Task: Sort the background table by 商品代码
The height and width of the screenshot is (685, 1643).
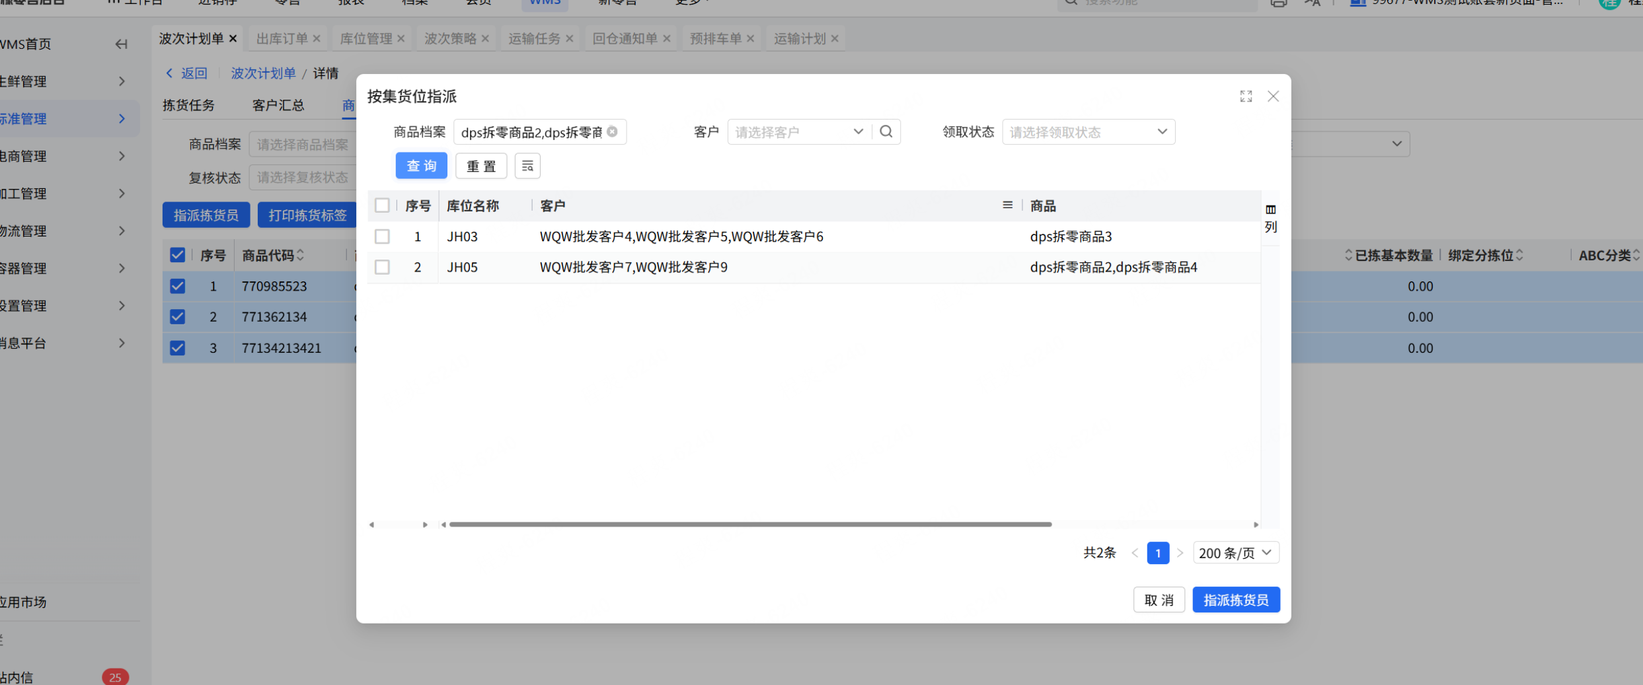Action: [300, 255]
